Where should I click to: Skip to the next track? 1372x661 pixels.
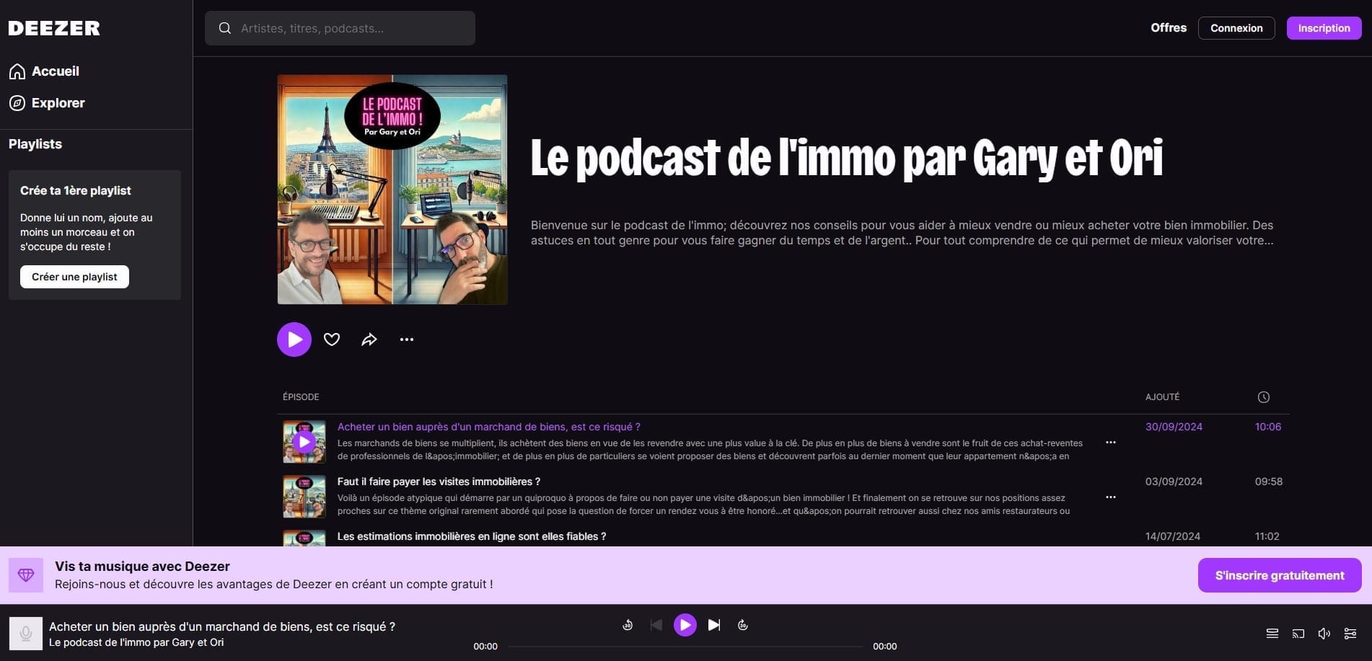[x=714, y=625]
